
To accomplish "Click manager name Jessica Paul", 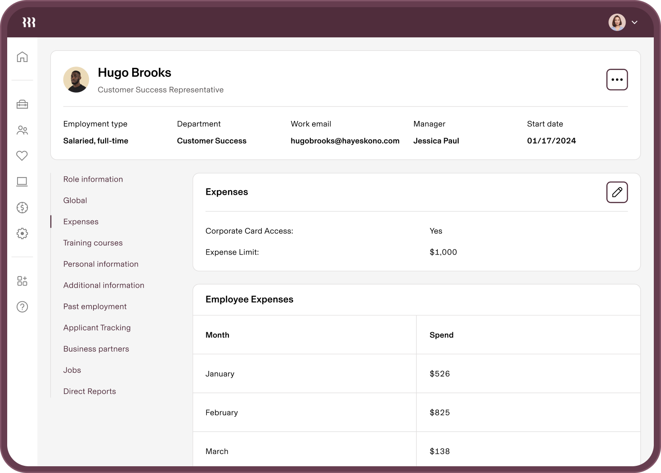I will coord(436,141).
